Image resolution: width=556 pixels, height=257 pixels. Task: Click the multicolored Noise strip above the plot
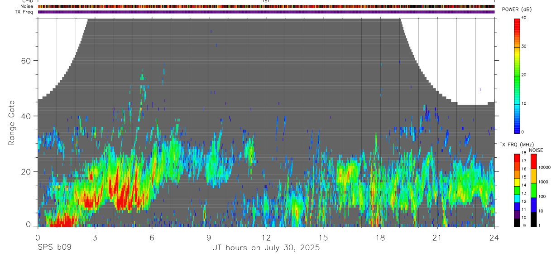point(266,6)
